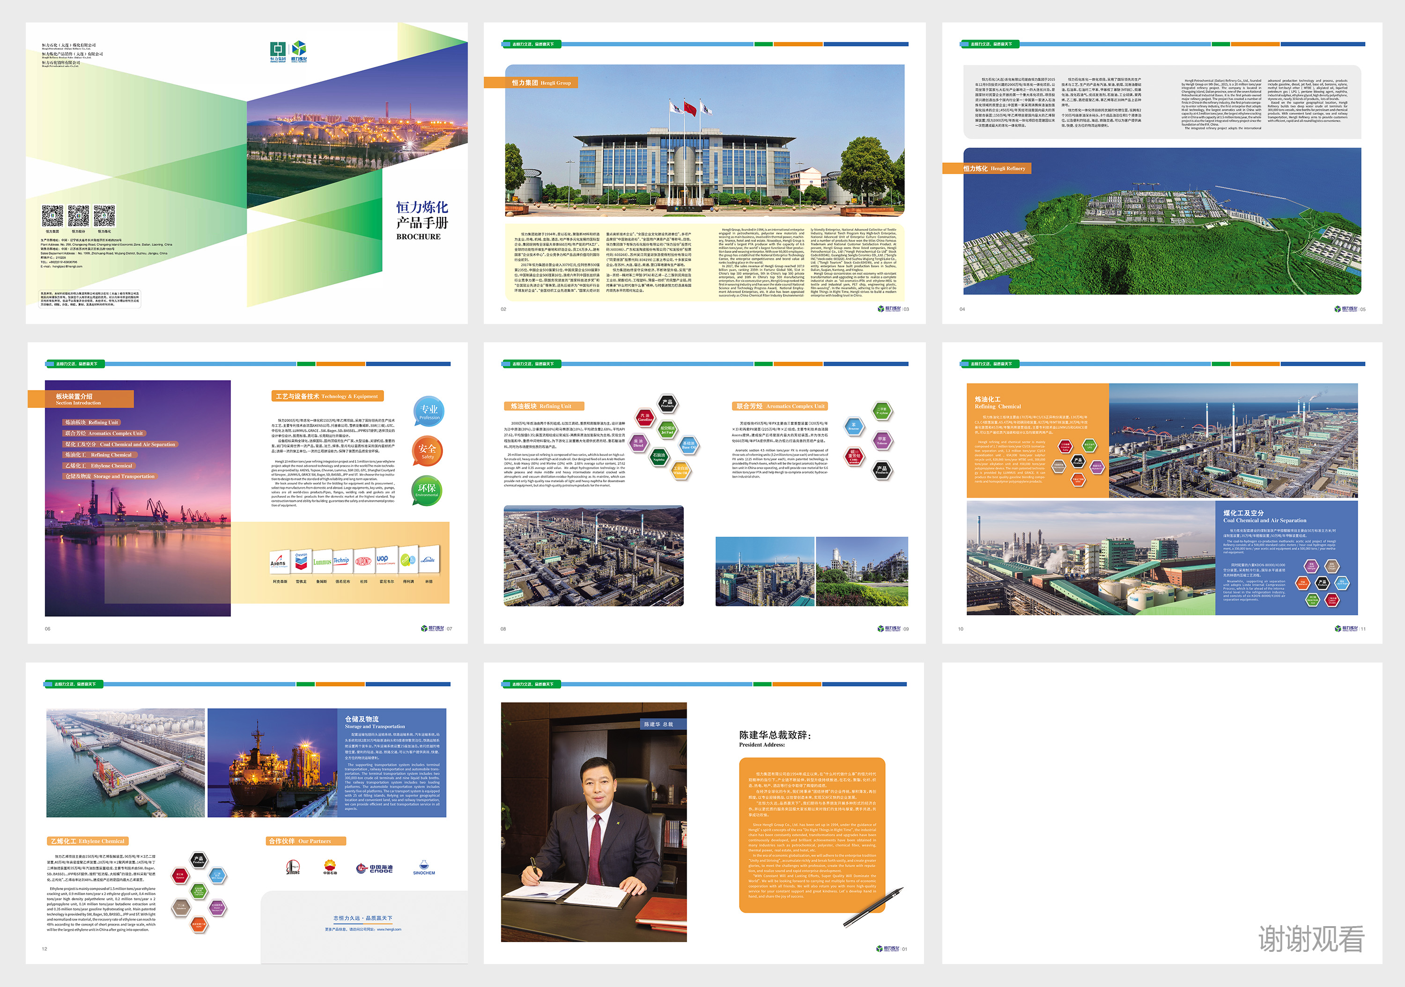Click the orange MTBE hexagon icon
The image size is (1405, 987).
[x=1078, y=480]
